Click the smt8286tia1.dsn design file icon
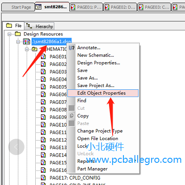 click(x=27, y=41)
